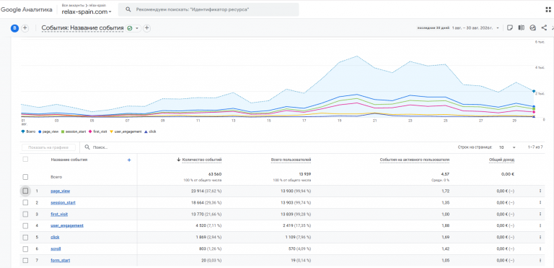Tick the Всего totals row checkbox
Viewport: 554px width, 268px height.
click(x=25, y=177)
